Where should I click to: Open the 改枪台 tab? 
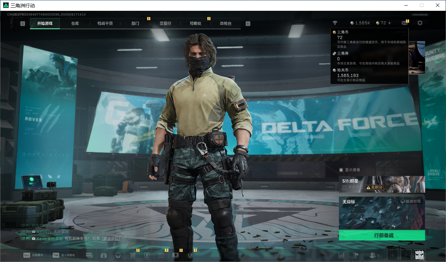pos(225,23)
